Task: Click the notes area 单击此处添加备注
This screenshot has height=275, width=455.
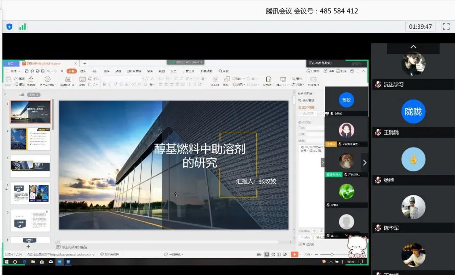Action: tap(74, 247)
